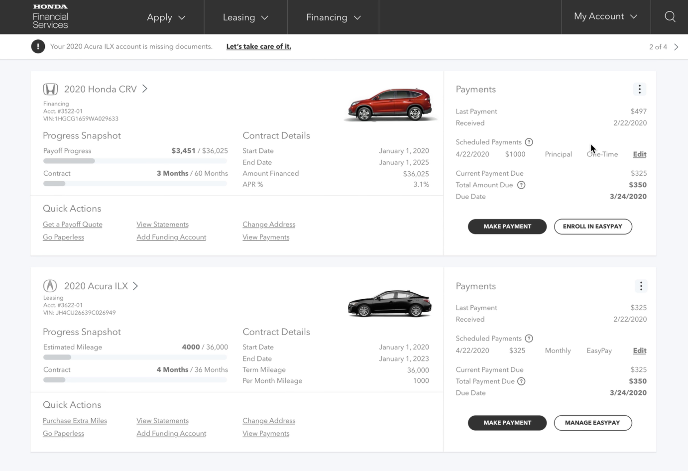
Task: Click Honda CRV Scheduled Payments help icon
Action: pos(529,142)
